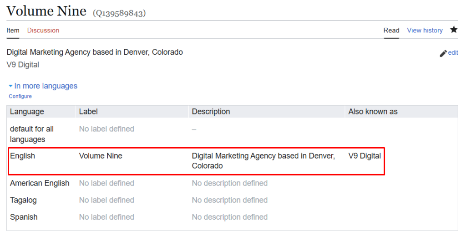
Task: Switch to the Discussion tab
Action: (x=43, y=30)
